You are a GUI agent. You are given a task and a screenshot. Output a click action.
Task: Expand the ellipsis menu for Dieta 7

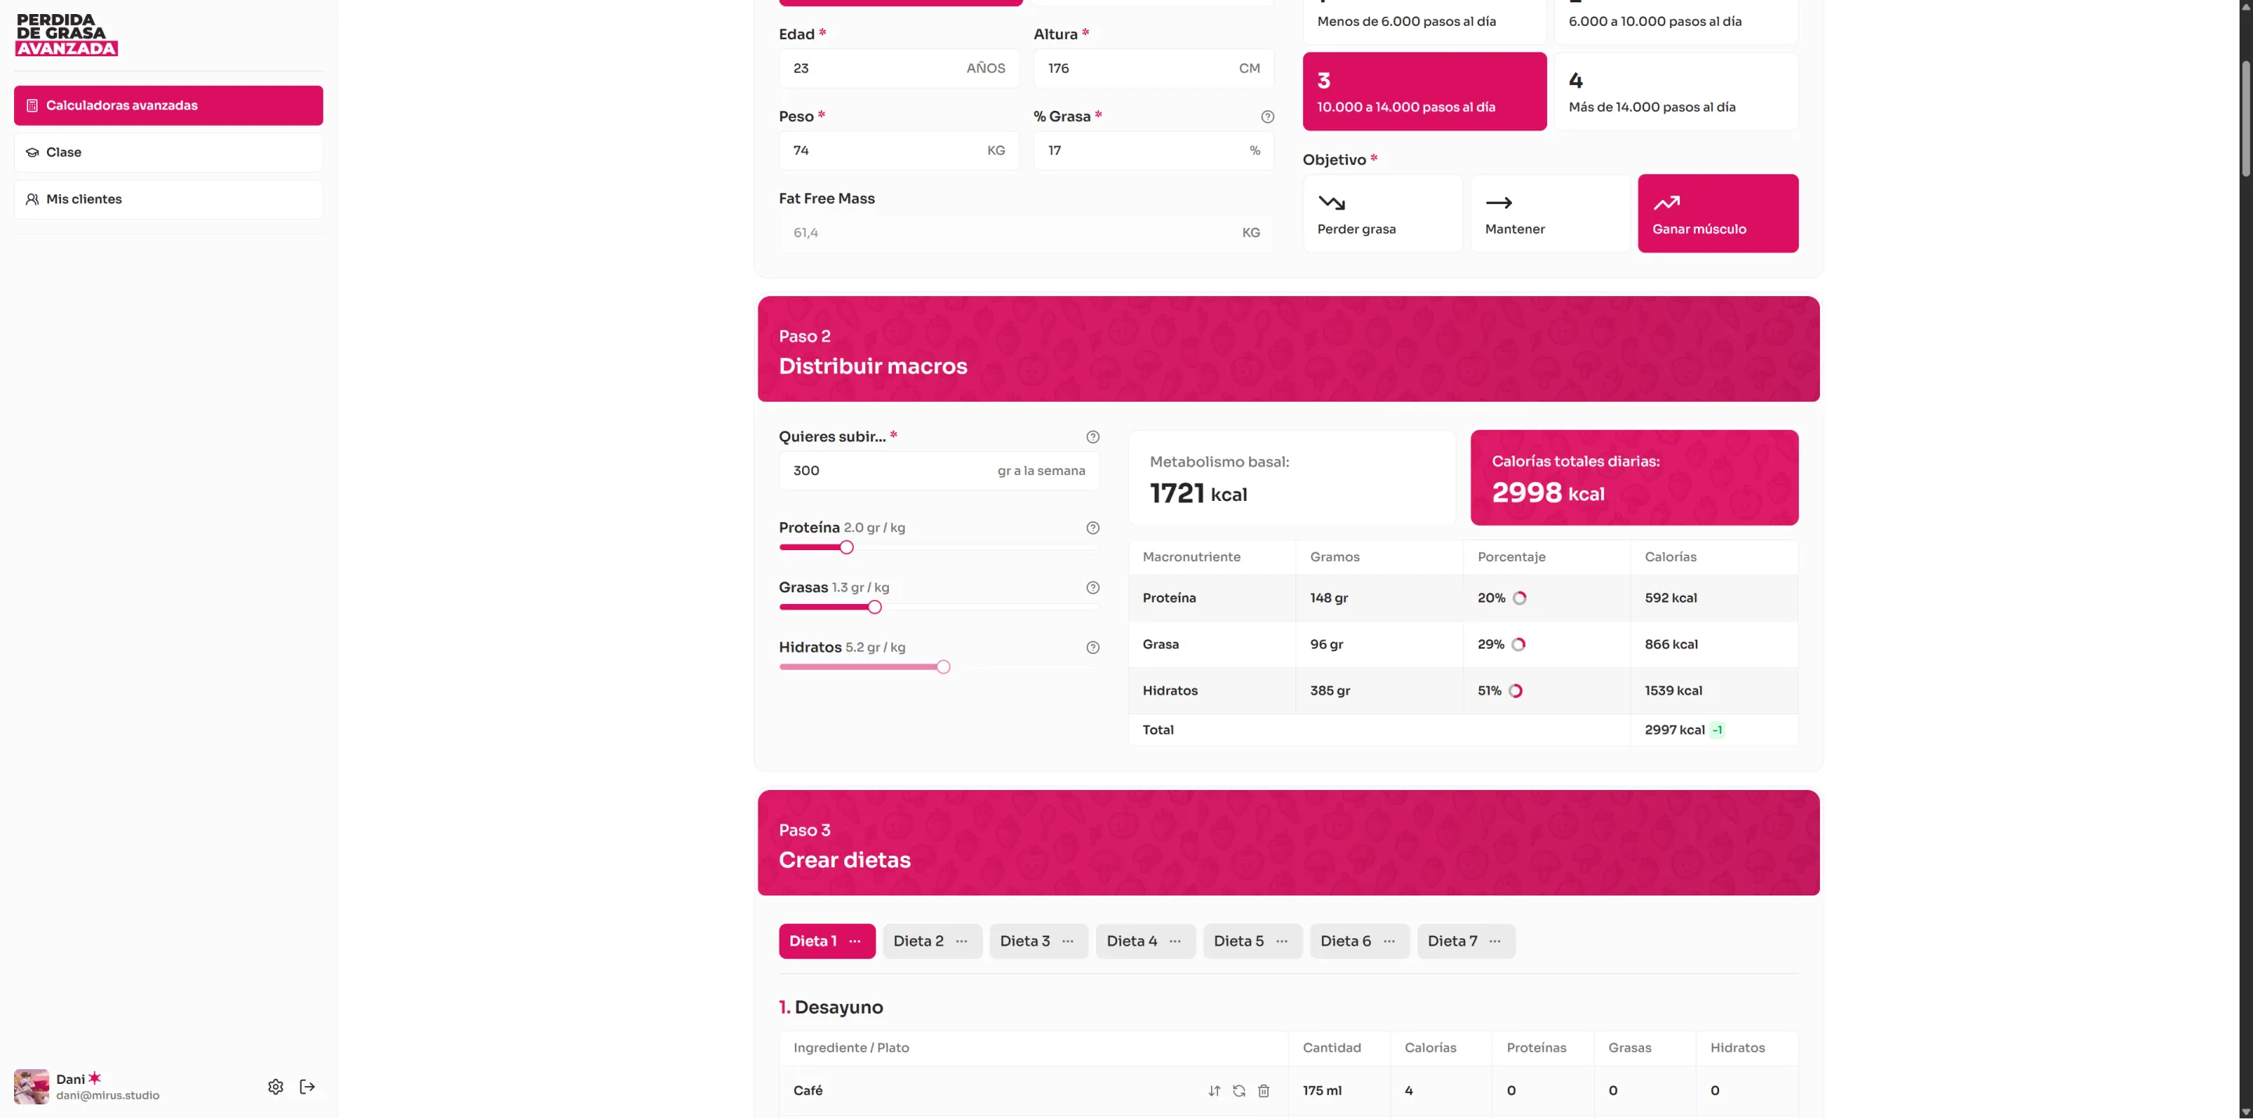1495,942
